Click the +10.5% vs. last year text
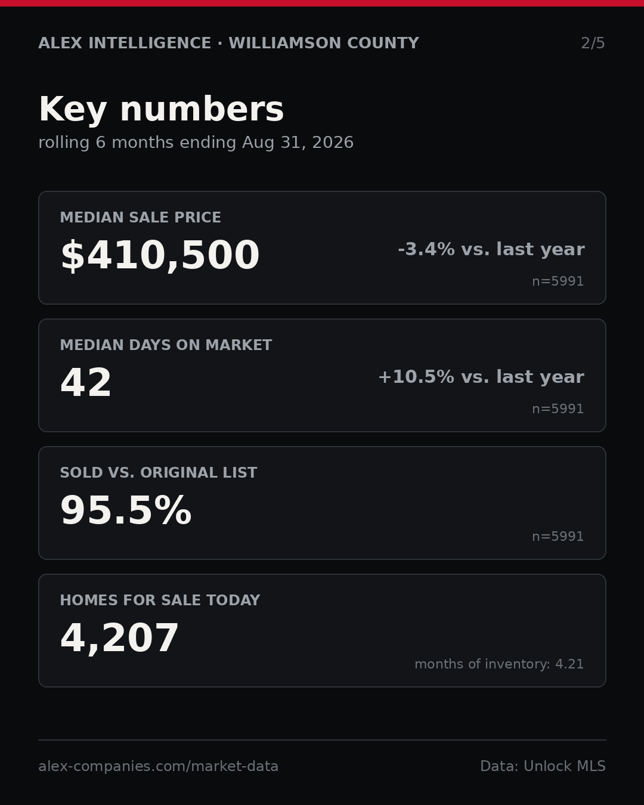Viewport: 644px width, 805px height. tap(481, 377)
